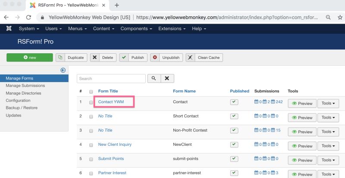Open New Client Inquiry form
This screenshot has height=178, width=345.
tap(115, 144)
